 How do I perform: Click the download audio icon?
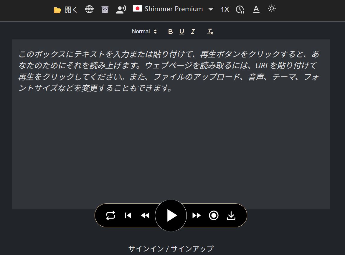click(x=231, y=216)
